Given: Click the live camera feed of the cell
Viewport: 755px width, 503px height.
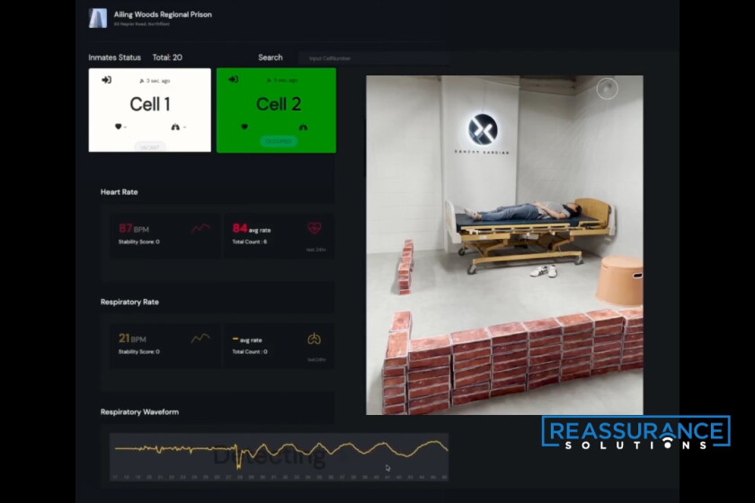Looking at the screenshot, I should 504,245.
